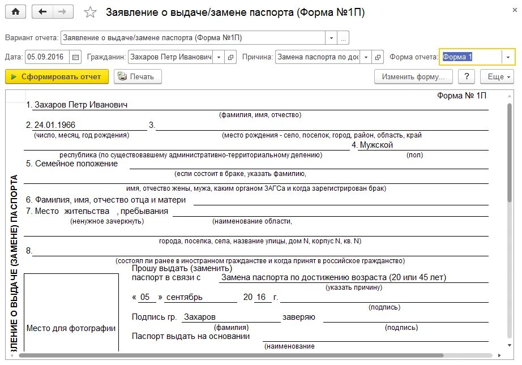This screenshot has height=365, width=522.
Task: Expand the Гражданин dropdown list
Action: point(219,57)
